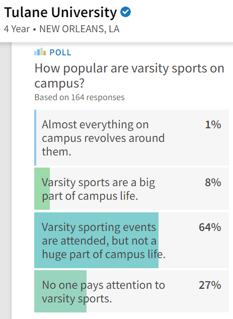This screenshot has width=233, height=319.
Task: Click the 27% result value
Action: [x=210, y=285]
